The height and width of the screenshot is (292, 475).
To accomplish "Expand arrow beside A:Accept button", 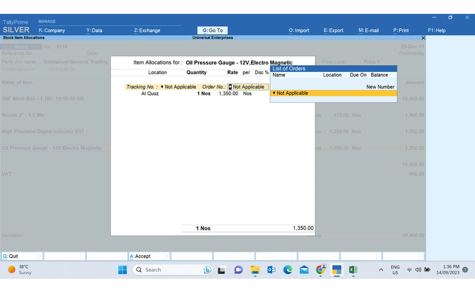I will pos(167,256).
